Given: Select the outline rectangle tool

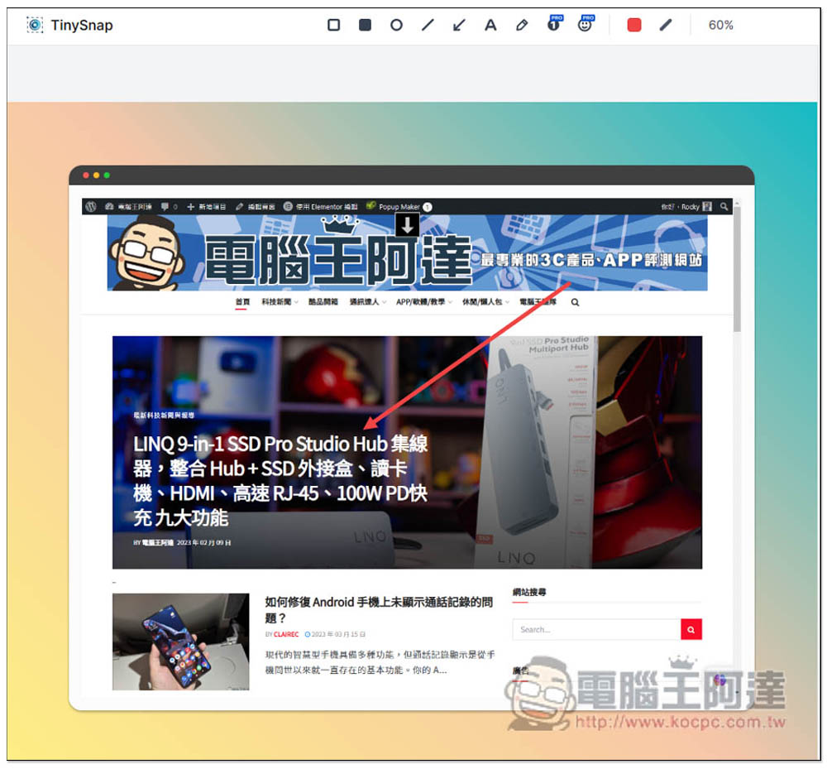Looking at the screenshot, I should click(x=333, y=25).
